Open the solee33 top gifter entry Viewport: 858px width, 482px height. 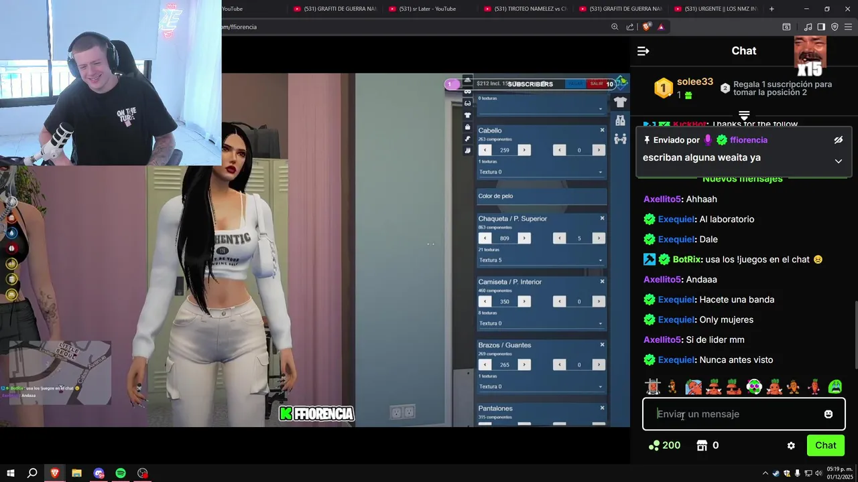coord(695,82)
